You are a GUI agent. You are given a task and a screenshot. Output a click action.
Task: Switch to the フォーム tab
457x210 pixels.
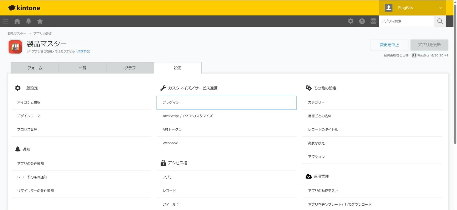click(35, 68)
